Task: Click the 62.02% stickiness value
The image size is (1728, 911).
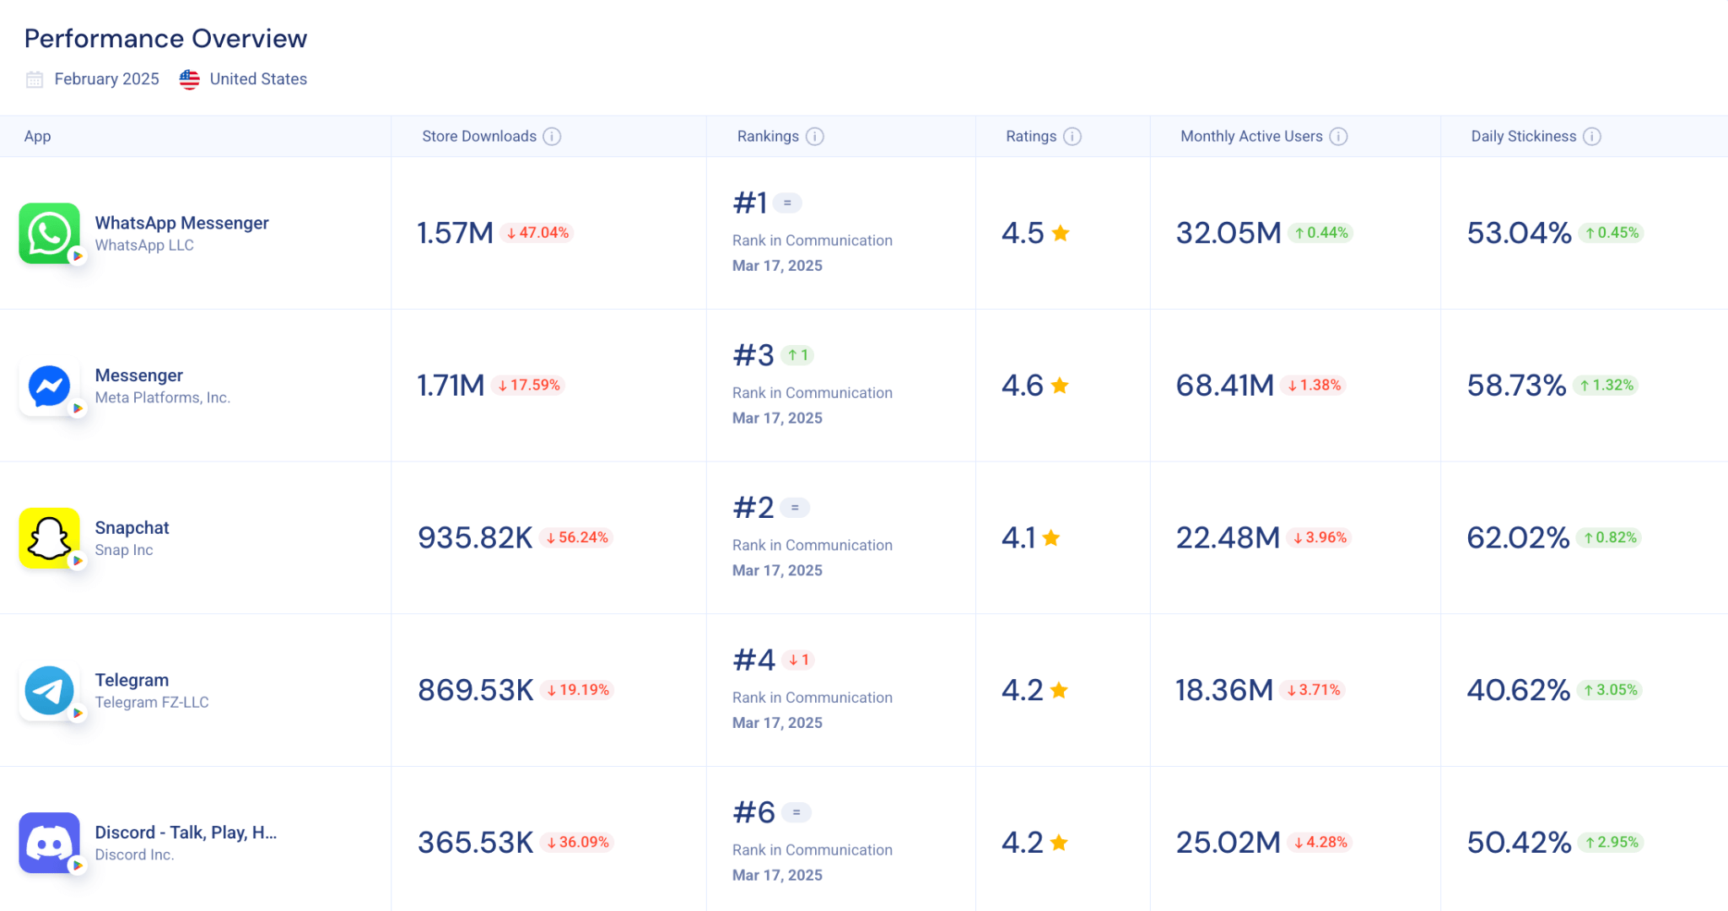Action: click(1519, 538)
